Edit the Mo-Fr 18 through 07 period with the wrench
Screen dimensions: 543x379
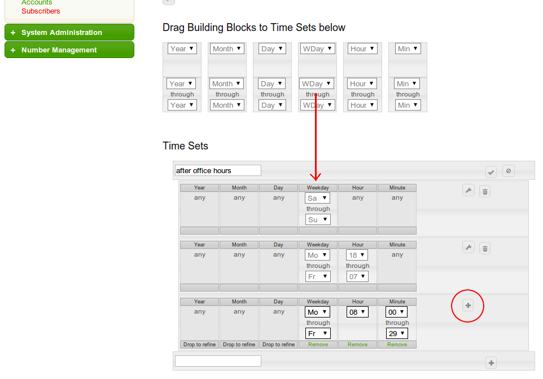(x=468, y=248)
